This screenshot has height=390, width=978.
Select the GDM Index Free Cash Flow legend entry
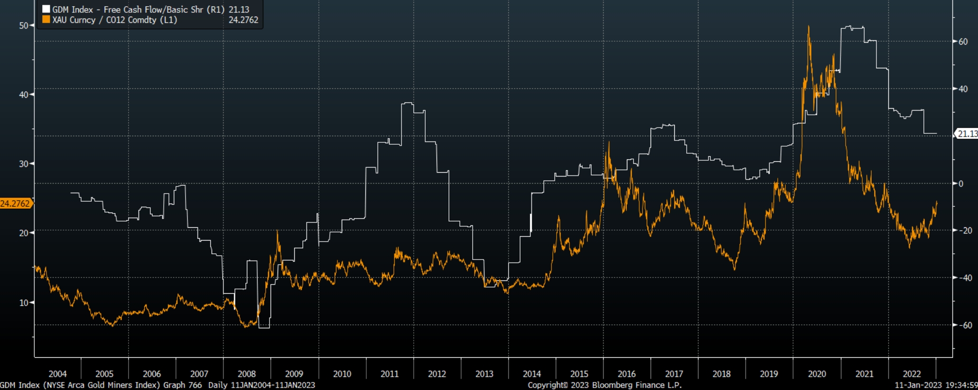click(150, 9)
